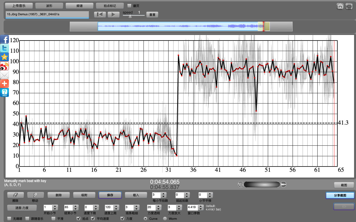
Task: Switch to the 频谱 spectrum view
Action: [x=80, y=6]
